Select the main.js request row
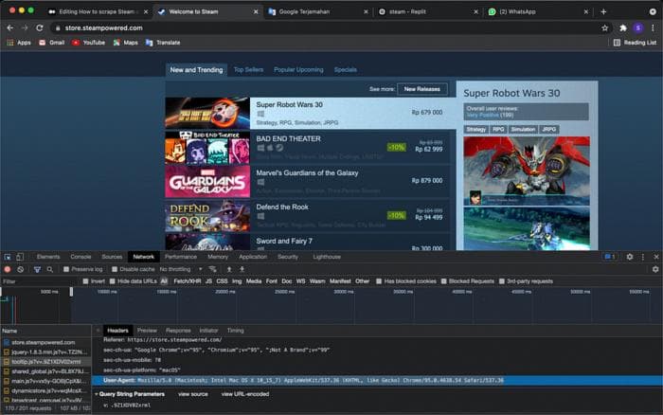This screenshot has height=415, width=663. (x=45, y=381)
